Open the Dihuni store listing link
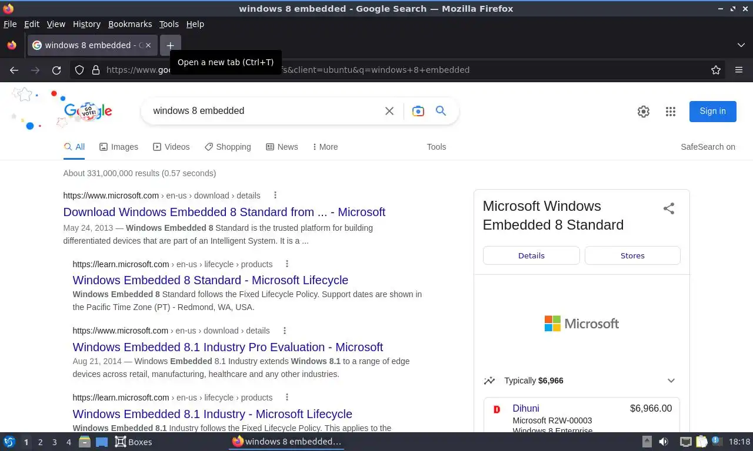This screenshot has width=753, height=451. tap(525, 408)
